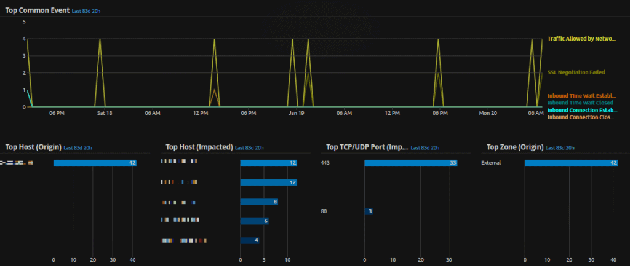Select the Inbound Connection Closed legend item
630x266 pixels.
click(581, 117)
